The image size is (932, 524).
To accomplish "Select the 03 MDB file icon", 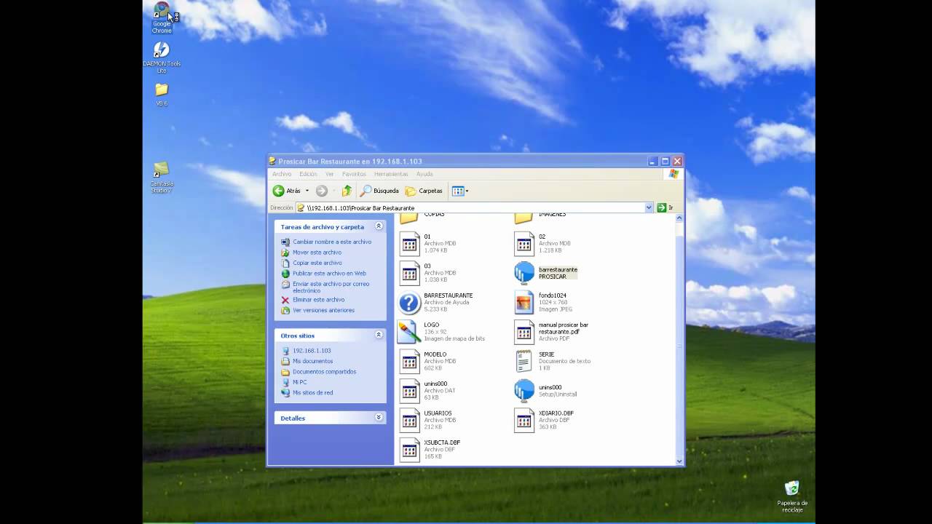I will tap(410, 273).
